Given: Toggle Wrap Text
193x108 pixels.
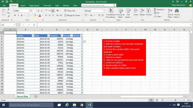Looking at the screenshot, I should pos(70,11).
